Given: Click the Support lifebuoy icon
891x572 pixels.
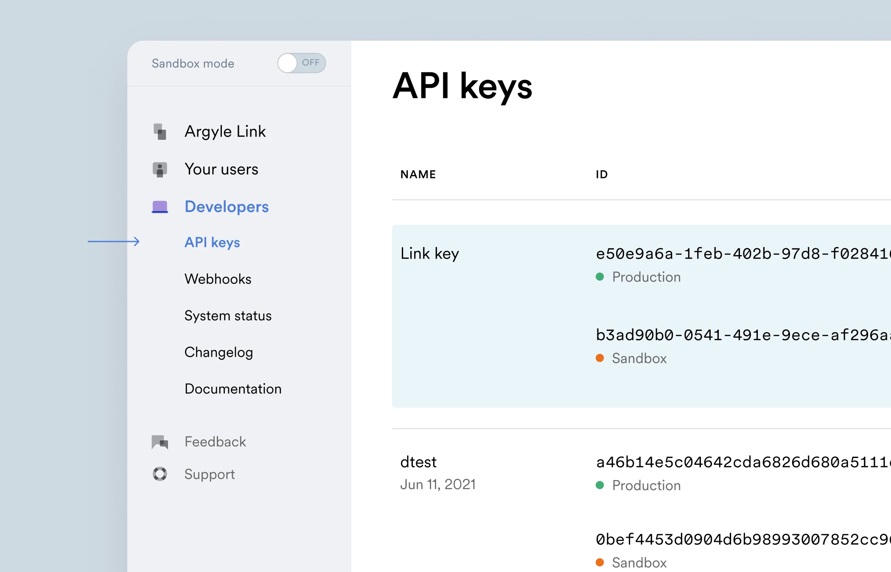Looking at the screenshot, I should point(160,474).
